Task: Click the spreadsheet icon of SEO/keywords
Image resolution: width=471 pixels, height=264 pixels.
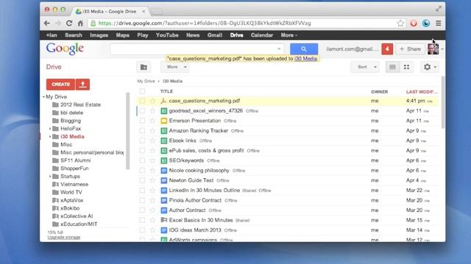Action: tap(163, 161)
